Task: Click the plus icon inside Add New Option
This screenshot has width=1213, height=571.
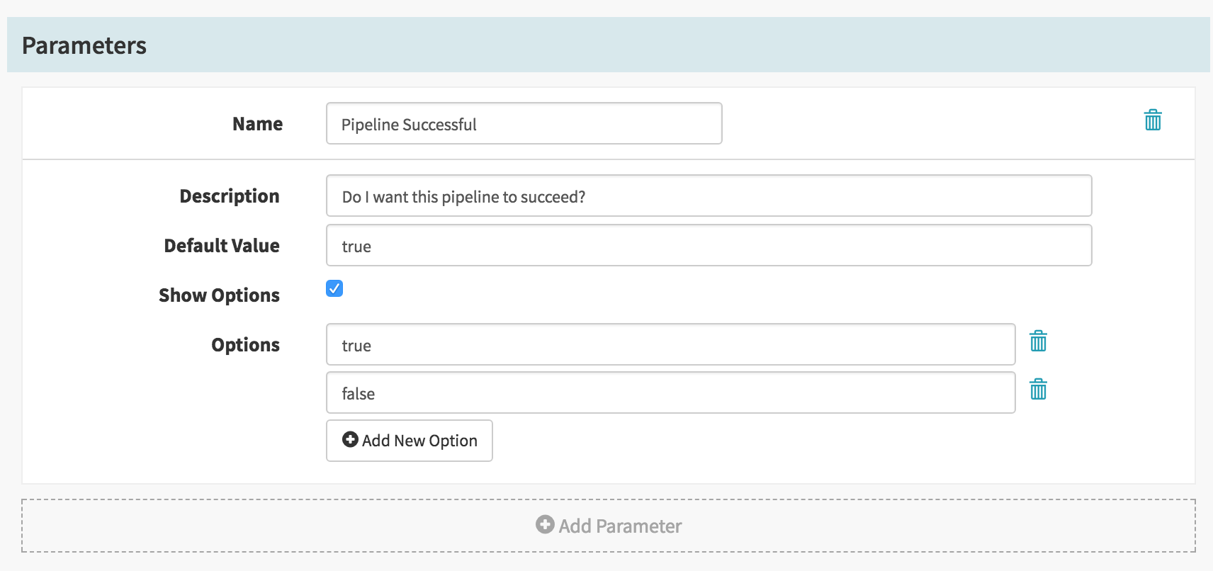Action: (x=350, y=439)
